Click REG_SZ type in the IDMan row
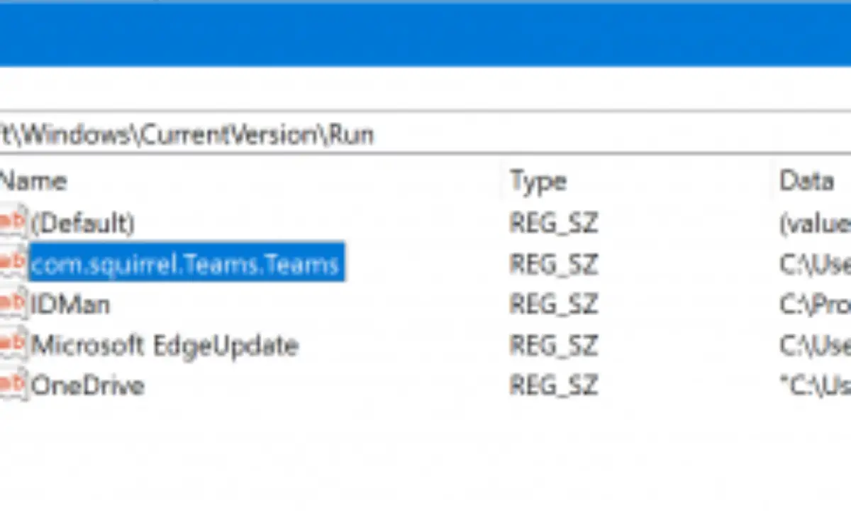 coord(553,305)
